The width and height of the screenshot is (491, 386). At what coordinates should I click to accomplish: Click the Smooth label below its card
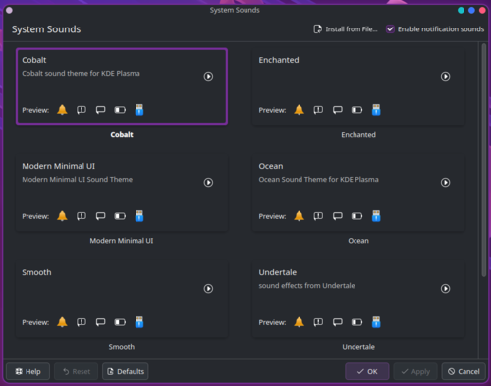[122, 347]
